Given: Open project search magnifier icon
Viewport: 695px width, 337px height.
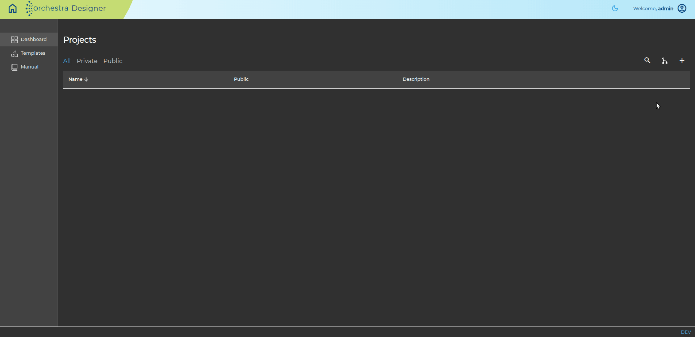Looking at the screenshot, I should click(647, 61).
